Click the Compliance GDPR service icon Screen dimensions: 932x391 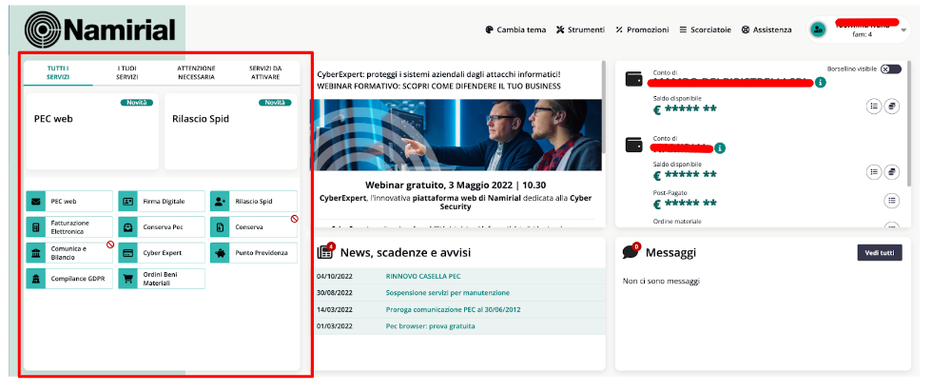pos(36,279)
